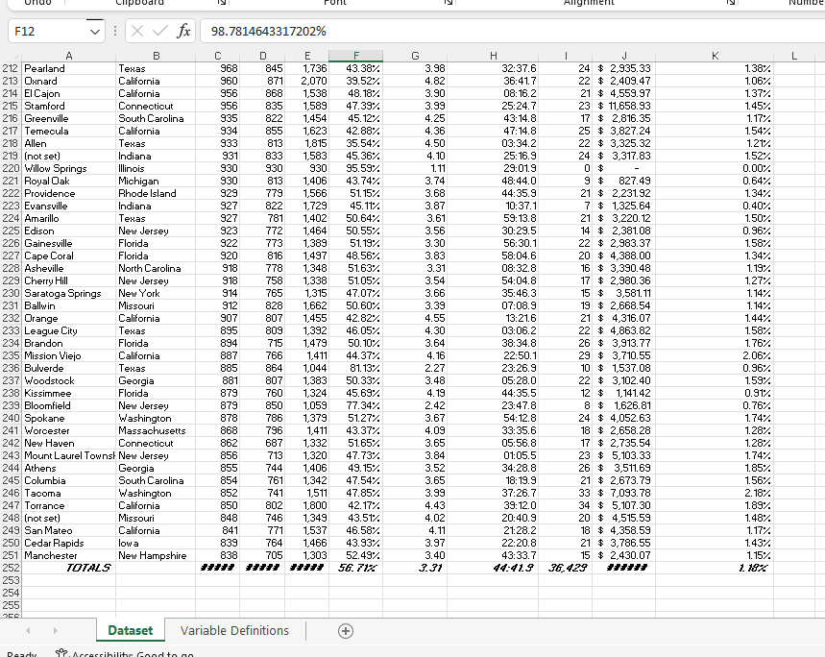Image resolution: width=825 pixels, height=657 pixels.
Task: Select the $ 7,093.78 cell
Action: pos(623,493)
